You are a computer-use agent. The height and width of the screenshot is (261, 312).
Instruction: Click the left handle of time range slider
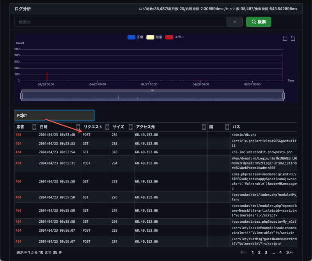pyautogui.click(x=22, y=96)
